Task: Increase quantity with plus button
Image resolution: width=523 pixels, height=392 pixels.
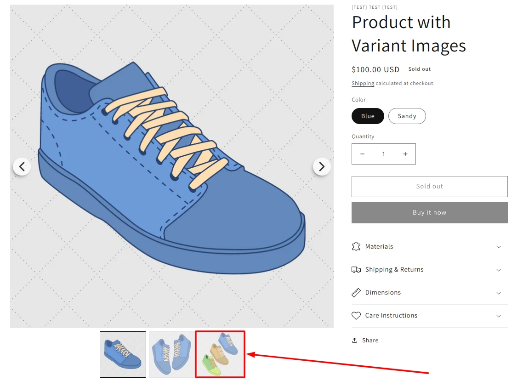Action: 405,154
